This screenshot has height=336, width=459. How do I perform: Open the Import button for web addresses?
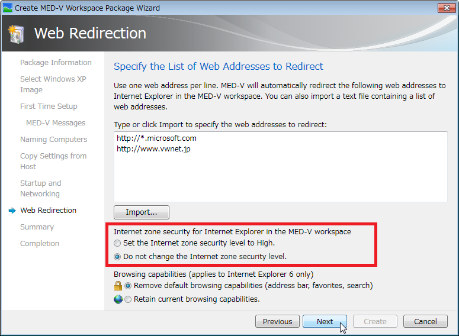click(142, 212)
